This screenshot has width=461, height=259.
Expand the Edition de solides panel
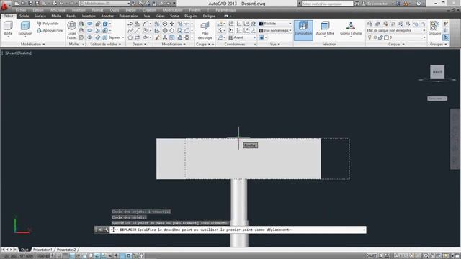[x=105, y=45]
